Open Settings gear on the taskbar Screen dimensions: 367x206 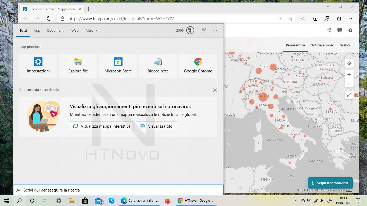coord(59,200)
